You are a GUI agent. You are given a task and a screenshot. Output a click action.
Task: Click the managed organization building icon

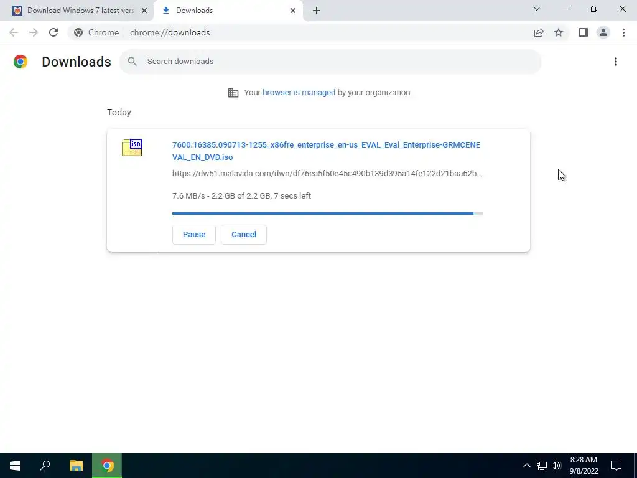(233, 93)
